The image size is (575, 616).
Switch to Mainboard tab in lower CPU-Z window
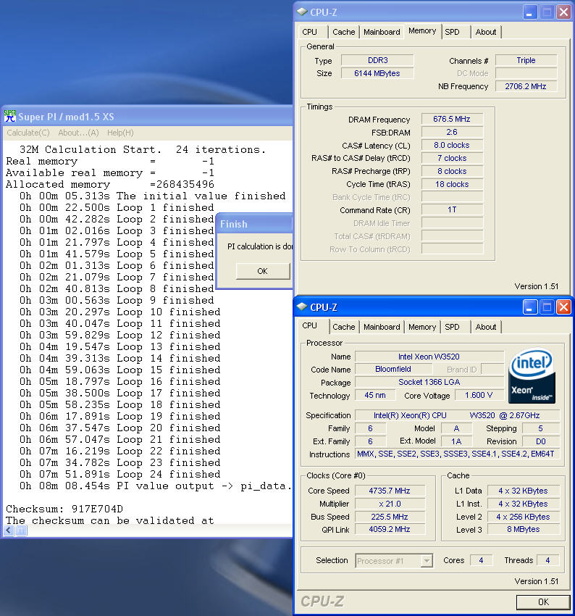tap(382, 327)
